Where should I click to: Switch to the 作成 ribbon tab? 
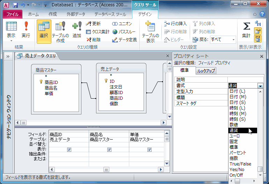coord(52,14)
